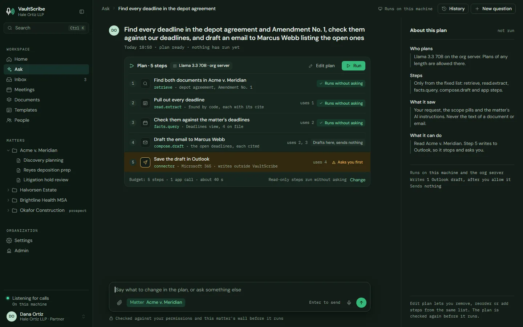Click the not run status
The width and height of the screenshot is (523, 327).
point(506,31)
